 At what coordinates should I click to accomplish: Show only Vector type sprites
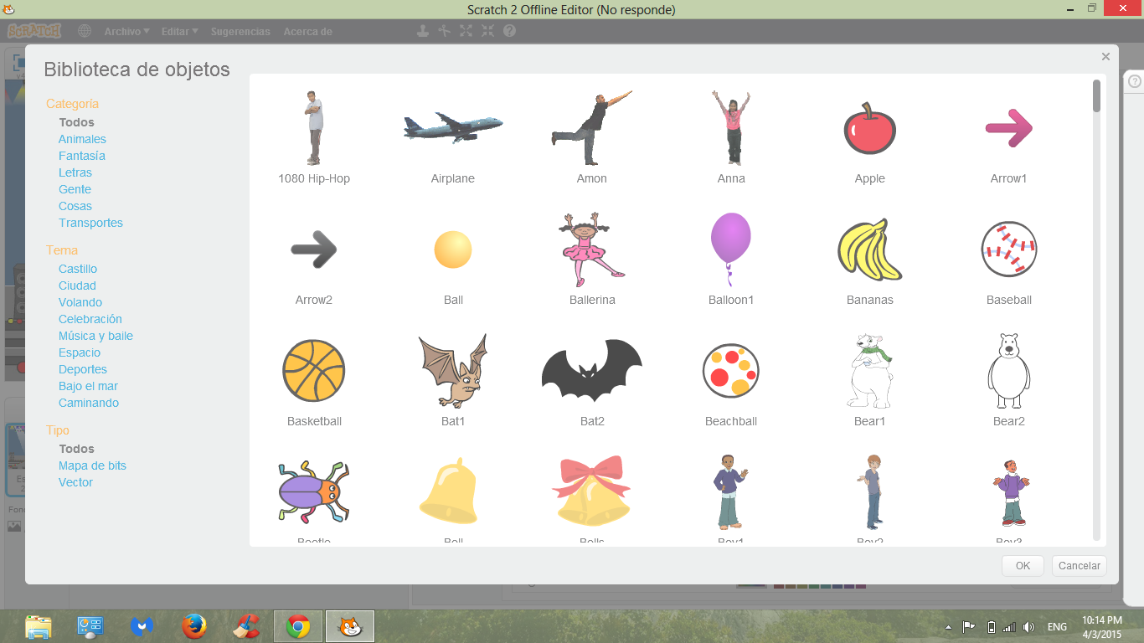(x=75, y=482)
